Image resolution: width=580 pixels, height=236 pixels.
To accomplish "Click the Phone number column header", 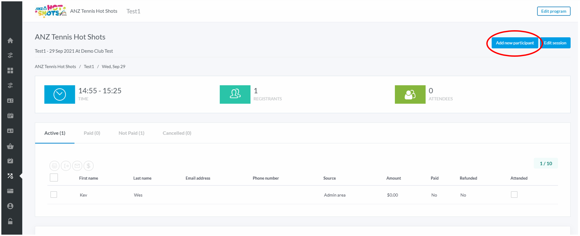I will pos(266,178).
